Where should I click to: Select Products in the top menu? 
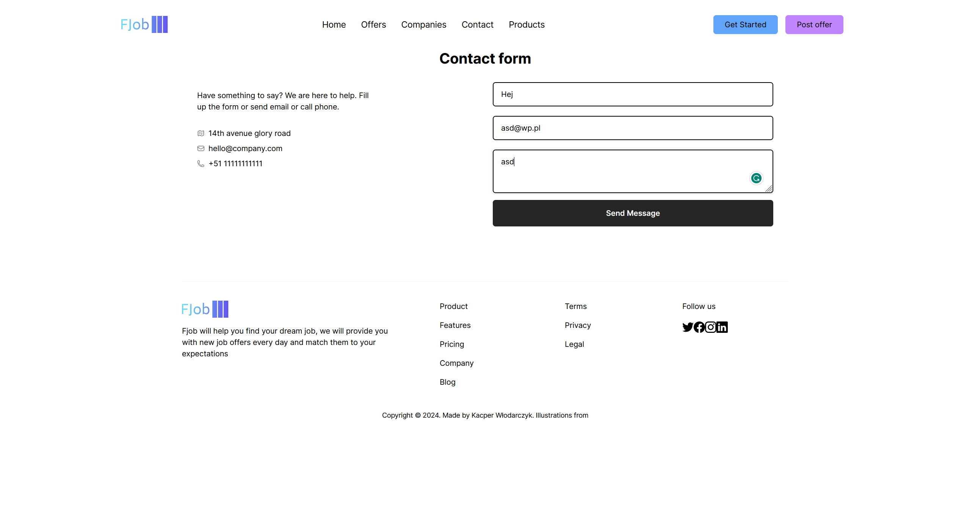point(527,25)
